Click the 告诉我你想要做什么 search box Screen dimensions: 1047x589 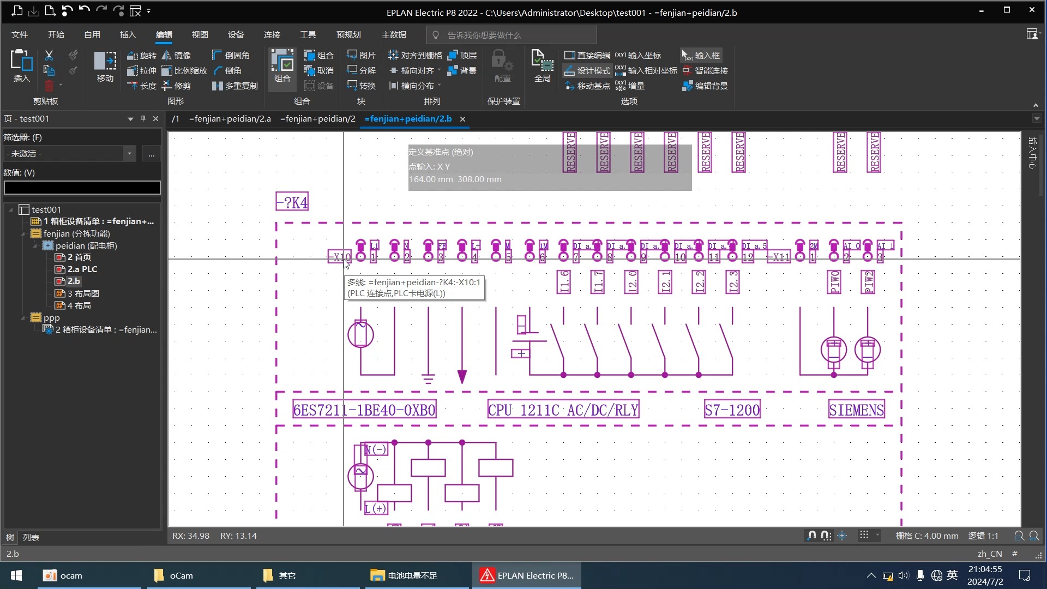[512, 35]
